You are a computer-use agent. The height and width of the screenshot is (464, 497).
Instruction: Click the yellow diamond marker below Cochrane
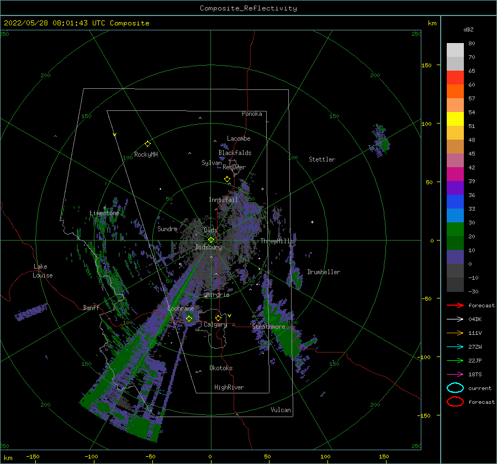click(189, 319)
